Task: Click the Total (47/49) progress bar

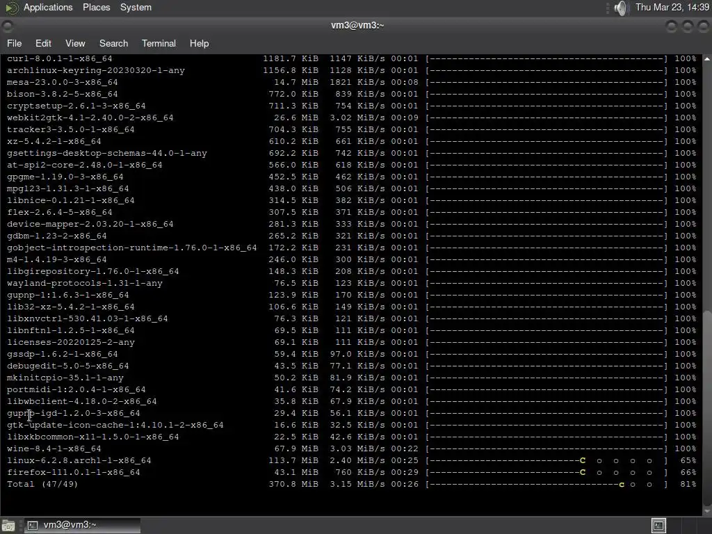Action: coord(547,484)
